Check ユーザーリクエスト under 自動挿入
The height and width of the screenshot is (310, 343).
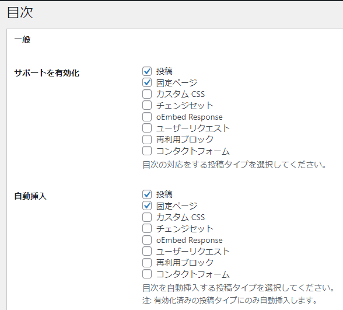click(x=147, y=251)
